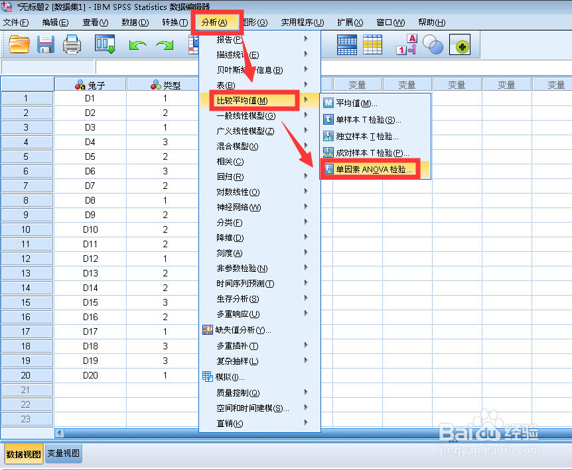Expand 相关(C) submenu
Screen dimensions: 572x470
click(259, 161)
